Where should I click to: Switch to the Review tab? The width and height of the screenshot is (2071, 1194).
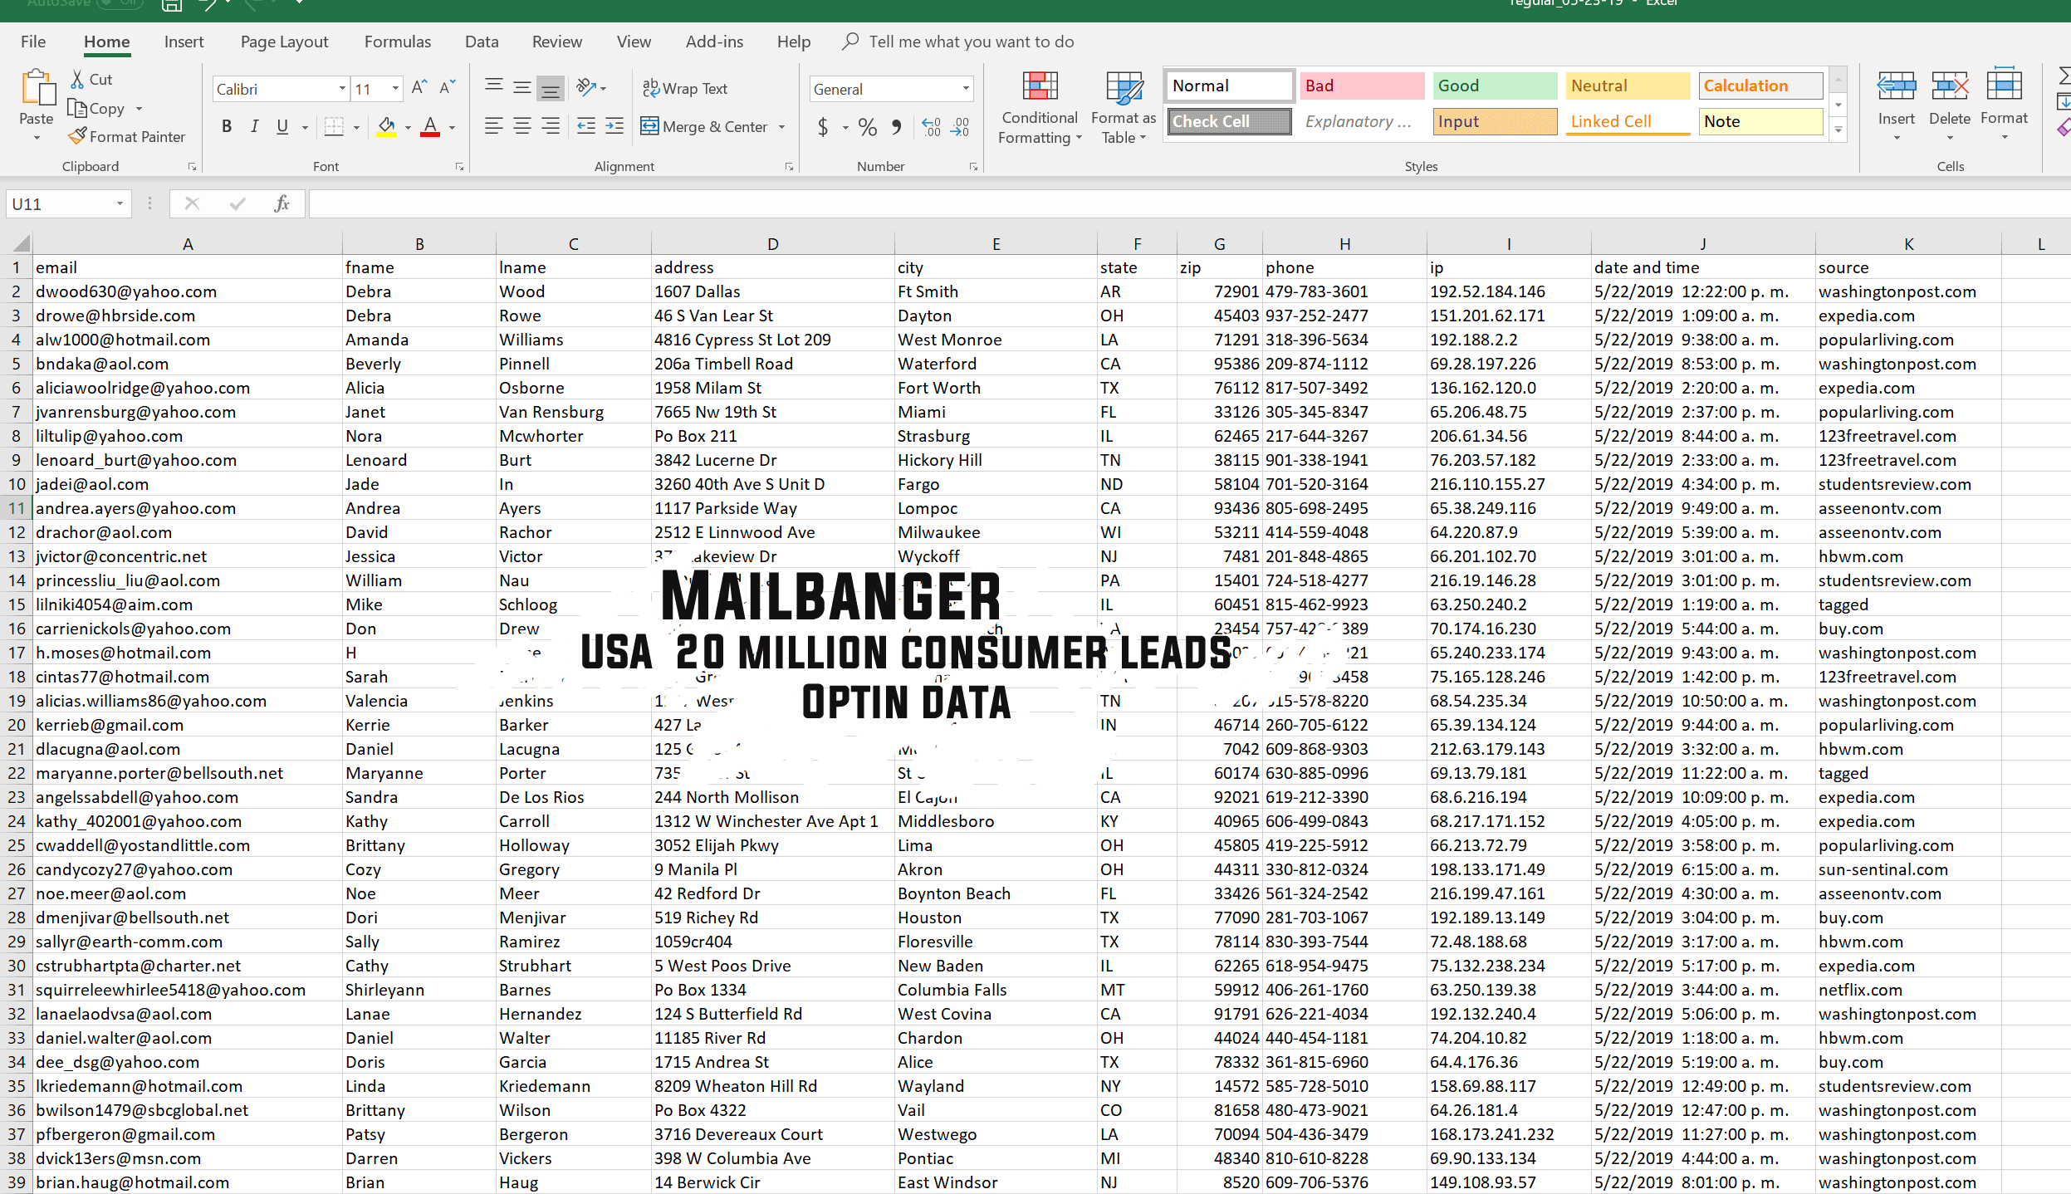[557, 42]
